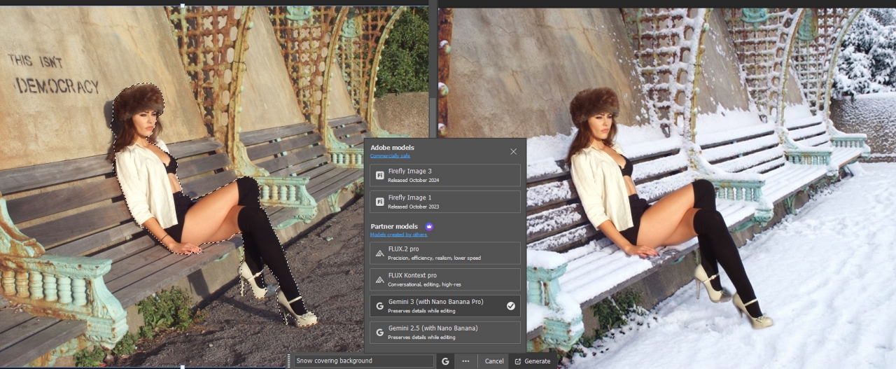896x369 pixels.
Task: Choose the Firefly Image 1 model
Action: pos(444,202)
